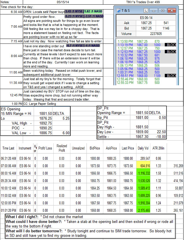The image size is (184, 240).
Task: Select the ES 06-14 header in T&S
Action: click(146, 18)
